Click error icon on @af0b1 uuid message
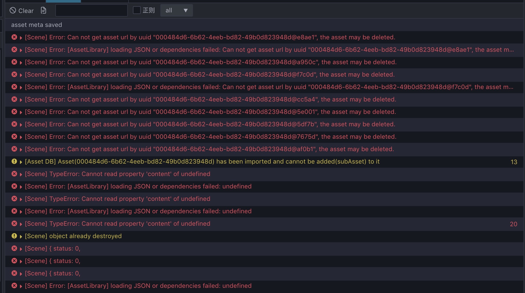Image resolution: width=525 pixels, height=293 pixels. point(14,149)
